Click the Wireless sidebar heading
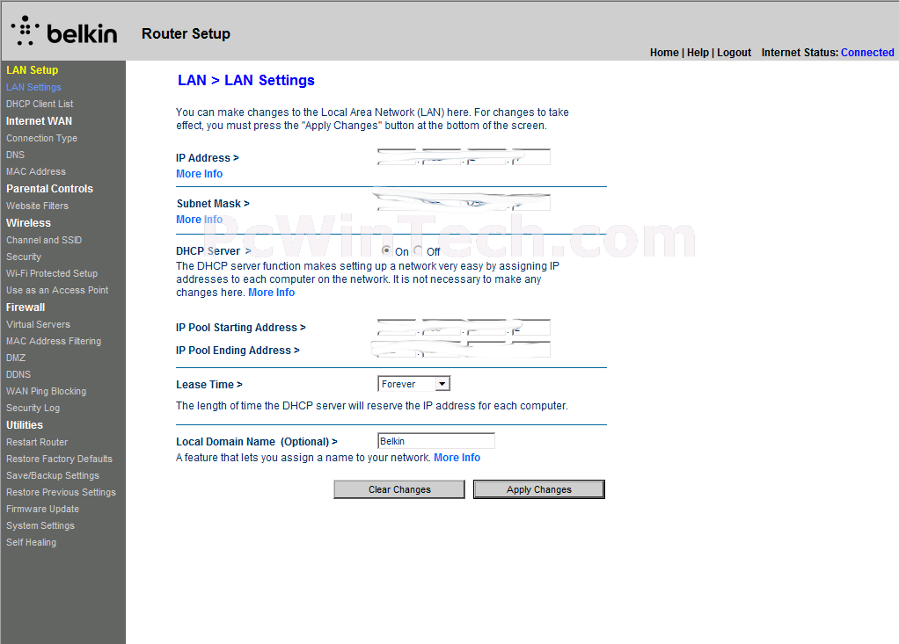Screen dimensions: 899x644 [x=28, y=222]
